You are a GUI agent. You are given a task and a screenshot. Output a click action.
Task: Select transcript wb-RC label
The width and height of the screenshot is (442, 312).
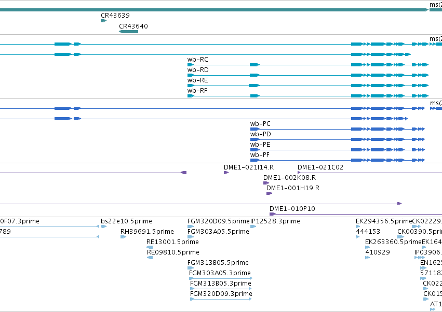(197, 60)
